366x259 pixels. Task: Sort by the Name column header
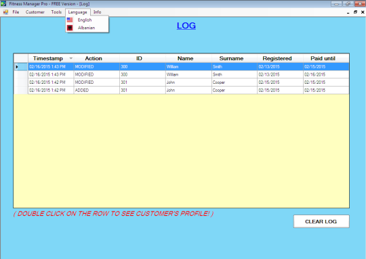[188, 58]
